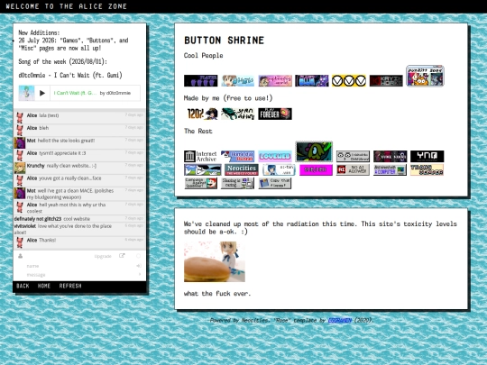Screen dimensions: 487x365
Task: Click the chatbox Upgrade link
Action: [x=103, y=256]
